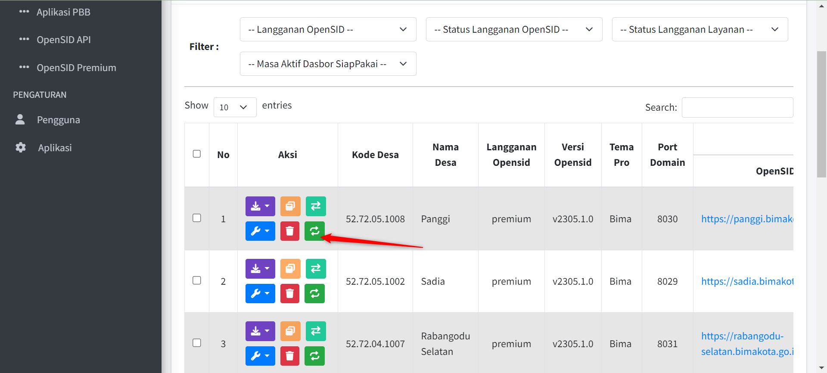Open the Pengguna settings menu
827x373 pixels.
pyautogui.click(x=59, y=120)
